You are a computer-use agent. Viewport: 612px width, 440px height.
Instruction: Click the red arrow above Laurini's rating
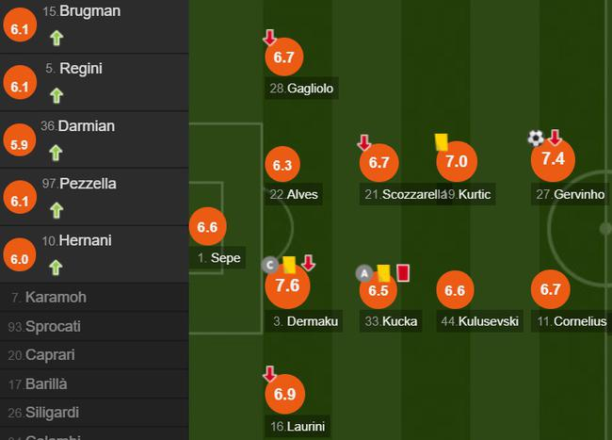[269, 374]
